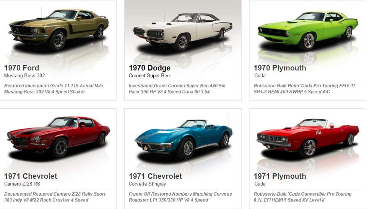Click the 1970 Ford heading
This screenshot has height=209, width=367.
21,68
